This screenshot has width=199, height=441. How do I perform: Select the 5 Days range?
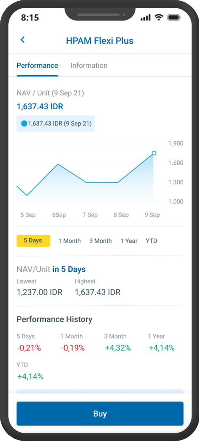click(x=33, y=241)
